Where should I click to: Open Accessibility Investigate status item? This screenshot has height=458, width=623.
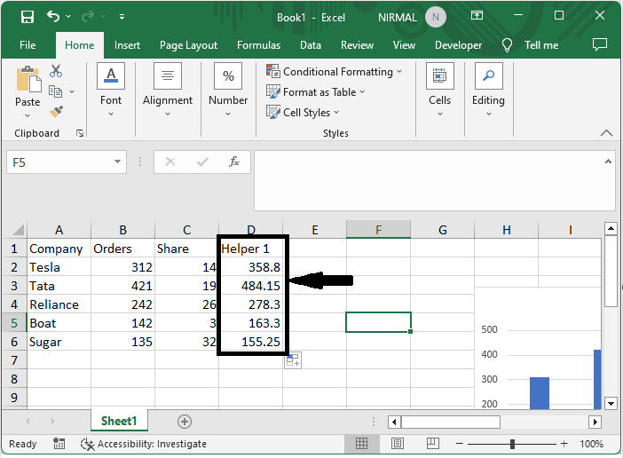(x=144, y=444)
